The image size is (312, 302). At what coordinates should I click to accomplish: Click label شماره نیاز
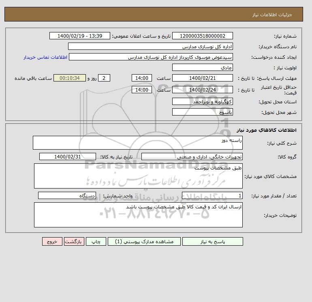(x=286, y=36)
